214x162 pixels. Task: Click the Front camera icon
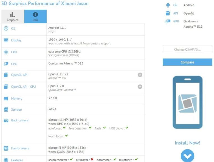[6, 148]
